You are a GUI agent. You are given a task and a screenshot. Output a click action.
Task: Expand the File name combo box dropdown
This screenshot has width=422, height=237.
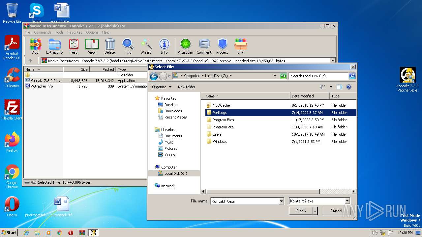click(281, 201)
